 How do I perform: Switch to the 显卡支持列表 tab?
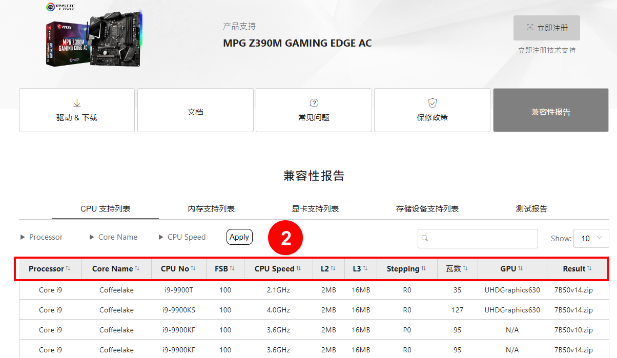(315, 208)
